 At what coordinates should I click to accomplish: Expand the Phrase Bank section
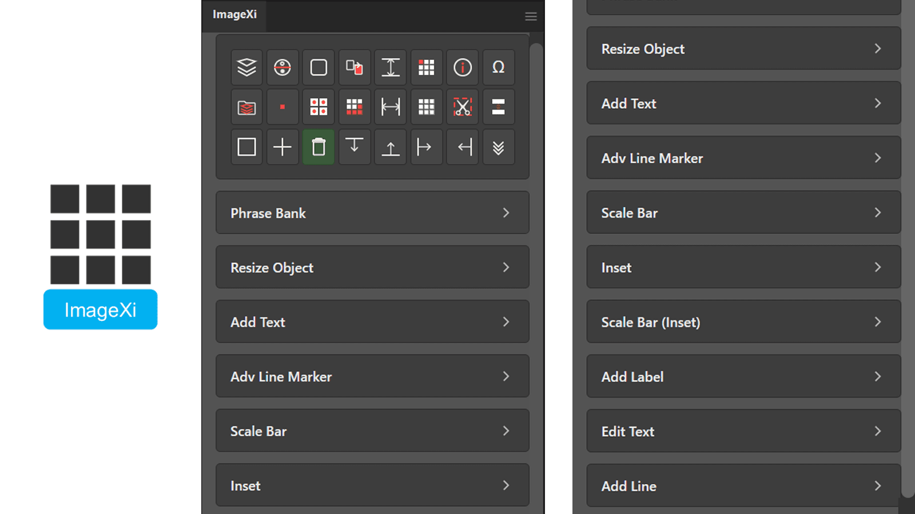[x=372, y=212]
